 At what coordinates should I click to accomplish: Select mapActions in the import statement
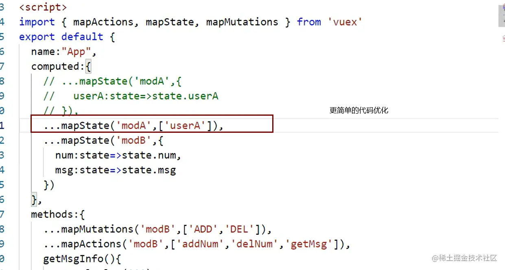tap(103, 22)
